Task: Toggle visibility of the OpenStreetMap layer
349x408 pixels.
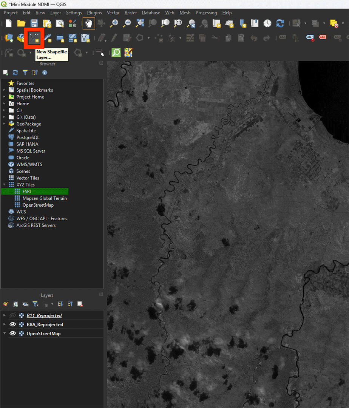Action: point(13,334)
